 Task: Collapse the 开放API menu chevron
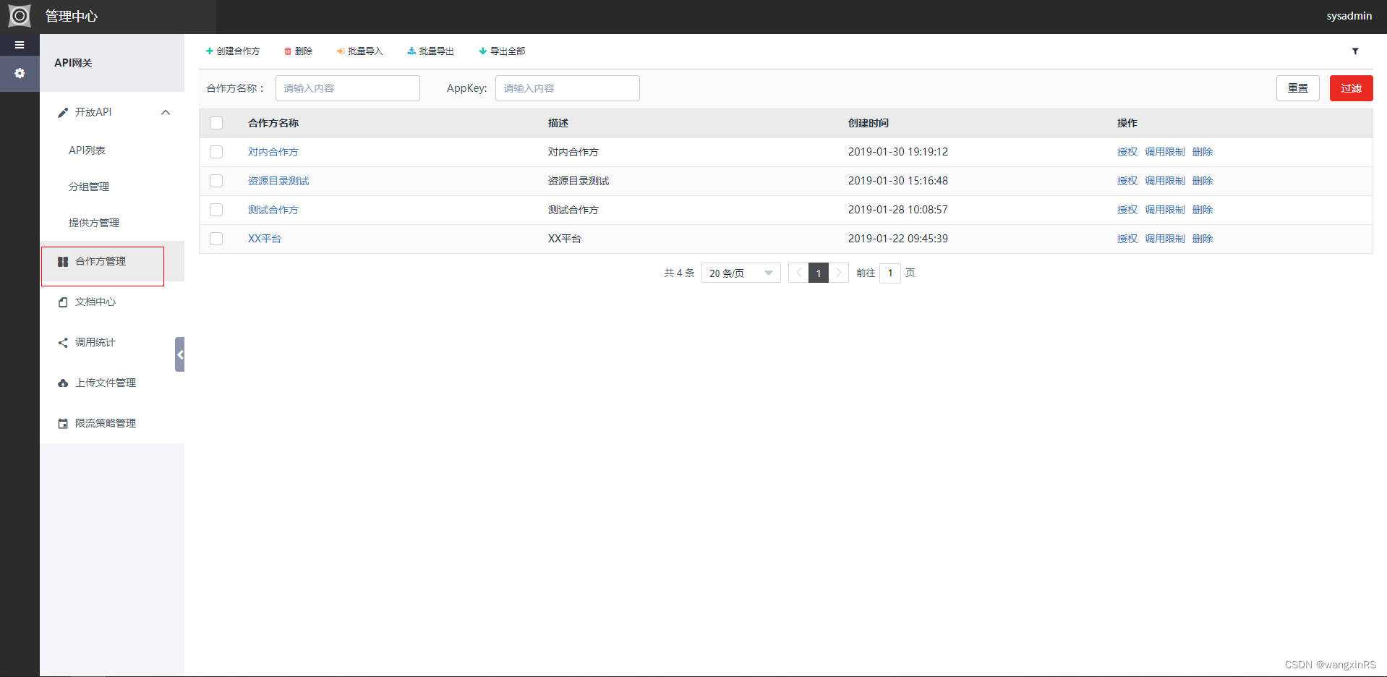click(166, 112)
